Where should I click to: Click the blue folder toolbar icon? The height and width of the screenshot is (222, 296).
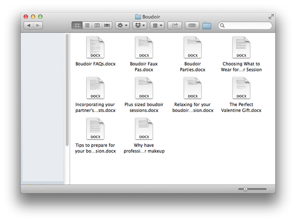point(207,25)
